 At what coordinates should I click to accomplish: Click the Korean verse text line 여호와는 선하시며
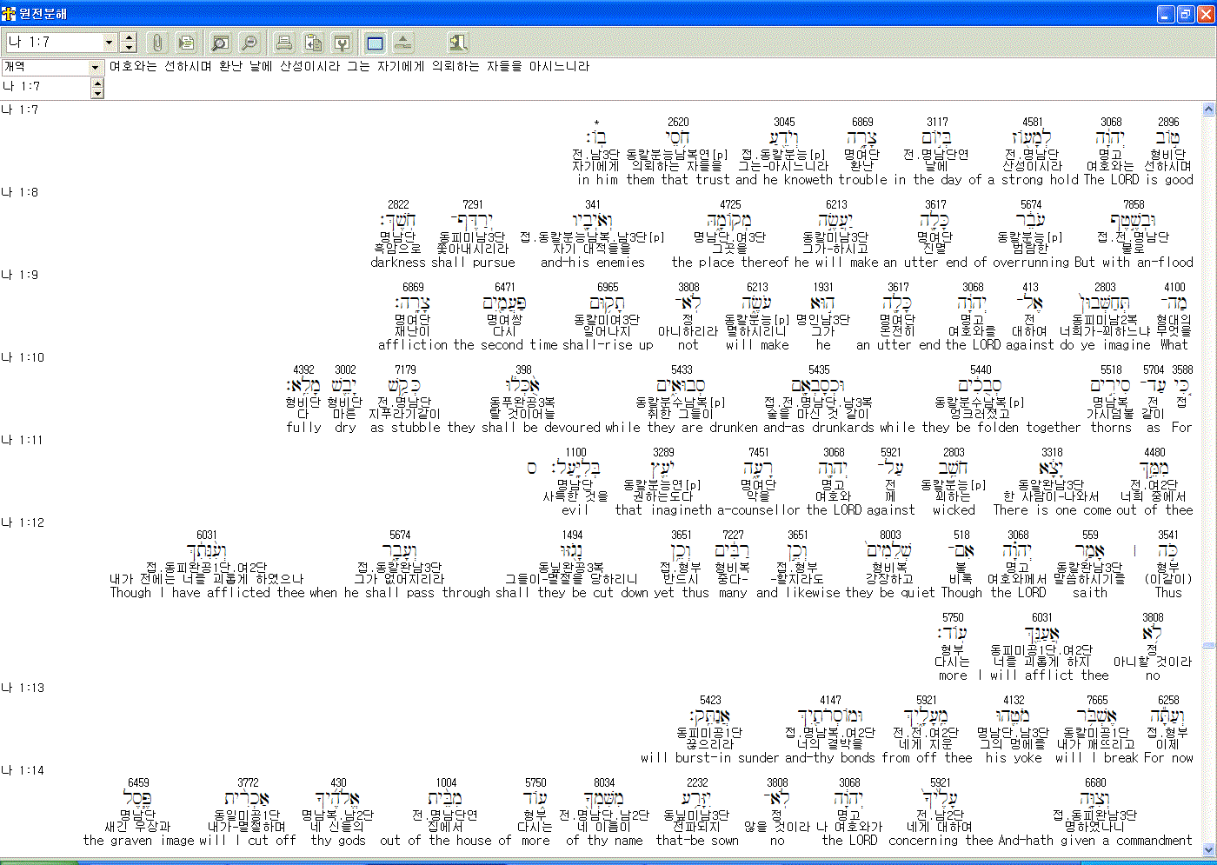coord(349,66)
